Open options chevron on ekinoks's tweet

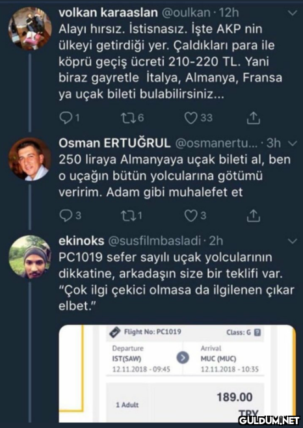(293, 241)
